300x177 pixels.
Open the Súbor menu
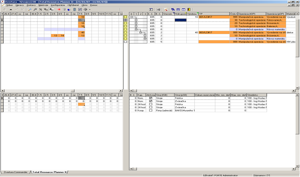(9, 5)
